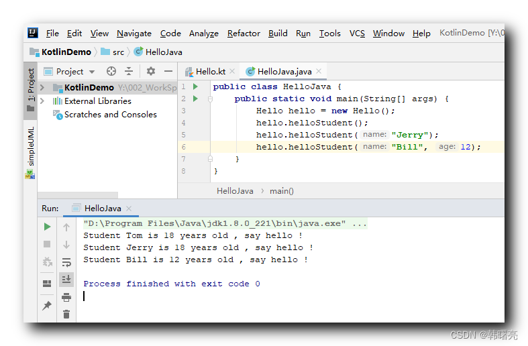This screenshot has width=528, height=346.
Task: Click the stop process square icon
Action: point(47,244)
